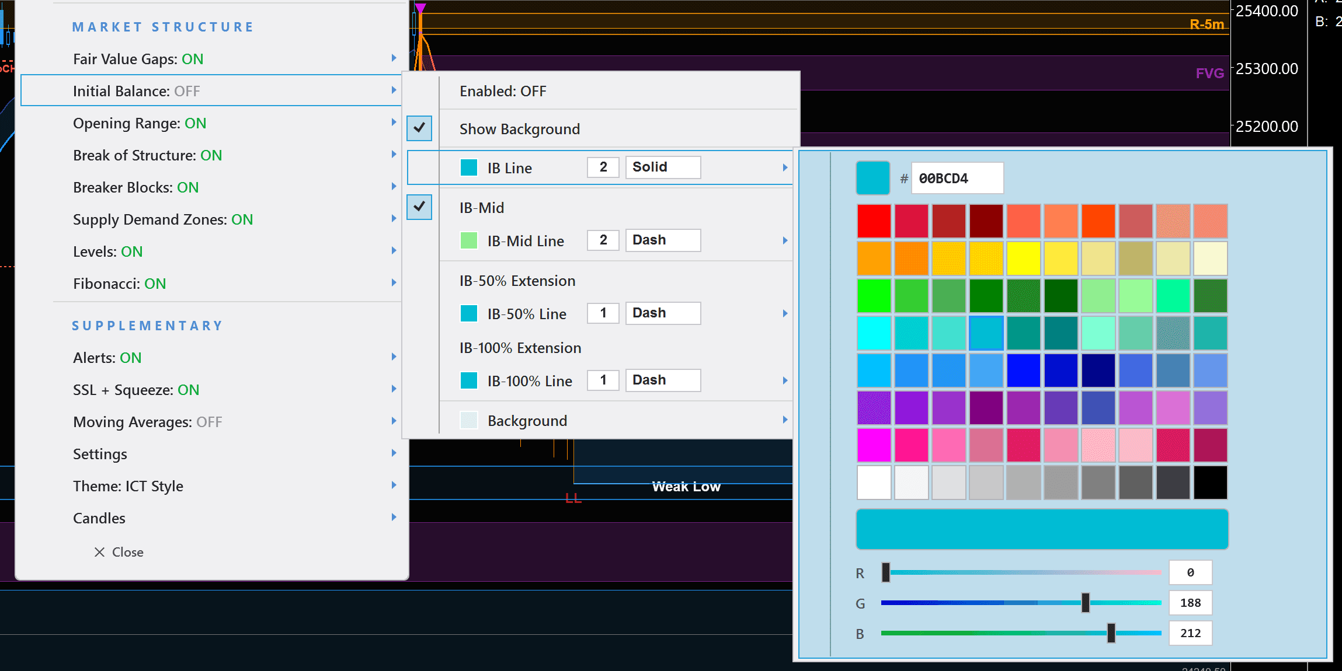This screenshot has width=1342, height=671.
Task: Select the Opening Range menu item
Action: click(140, 123)
